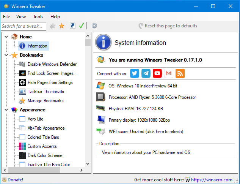Select Aero Lite tree item
The height and width of the screenshot is (184, 240).
tap(31, 119)
